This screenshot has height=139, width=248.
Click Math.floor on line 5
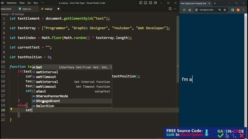click(52, 38)
